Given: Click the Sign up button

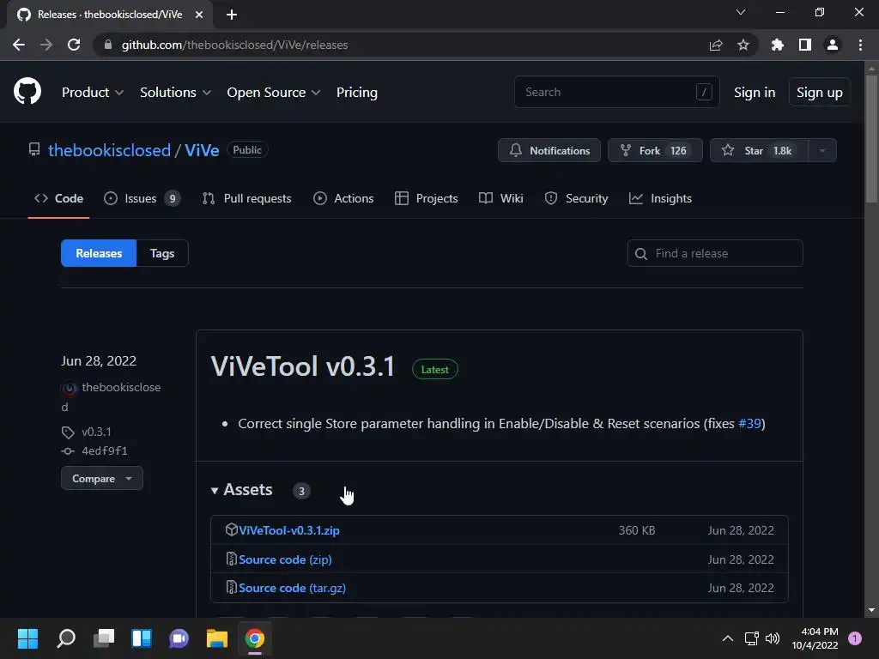Looking at the screenshot, I should [x=820, y=93].
